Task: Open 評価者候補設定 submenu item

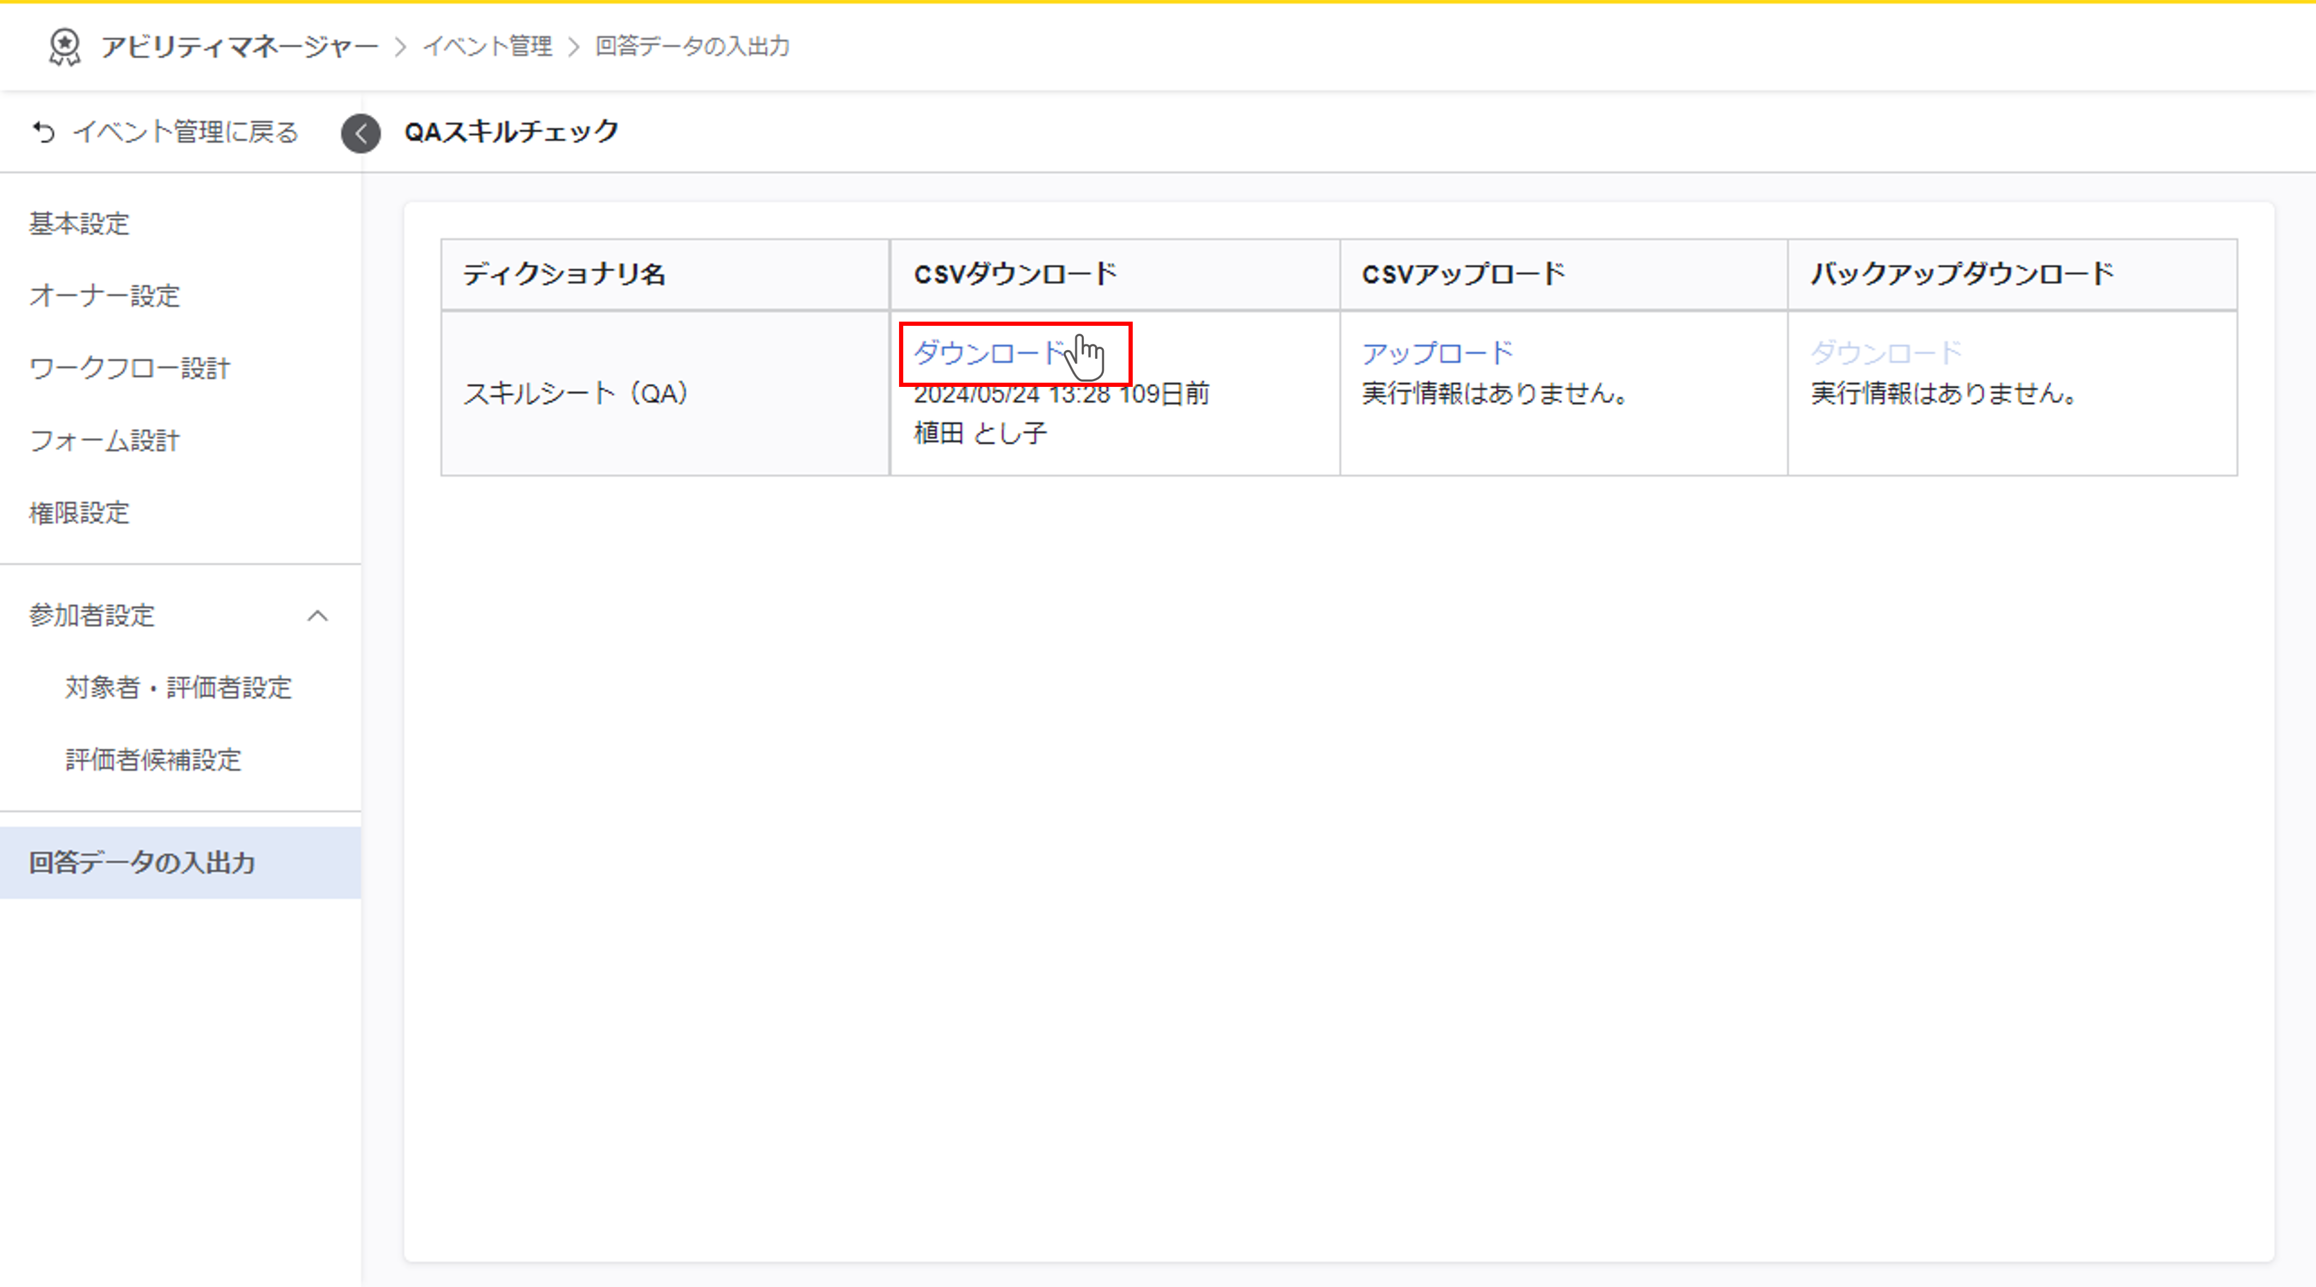Action: tap(153, 760)
